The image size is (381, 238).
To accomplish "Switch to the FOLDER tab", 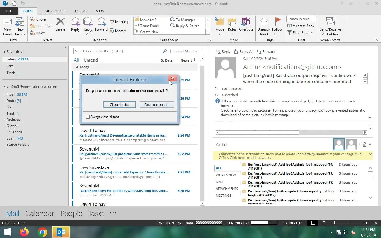I will (x=81, y=11).
